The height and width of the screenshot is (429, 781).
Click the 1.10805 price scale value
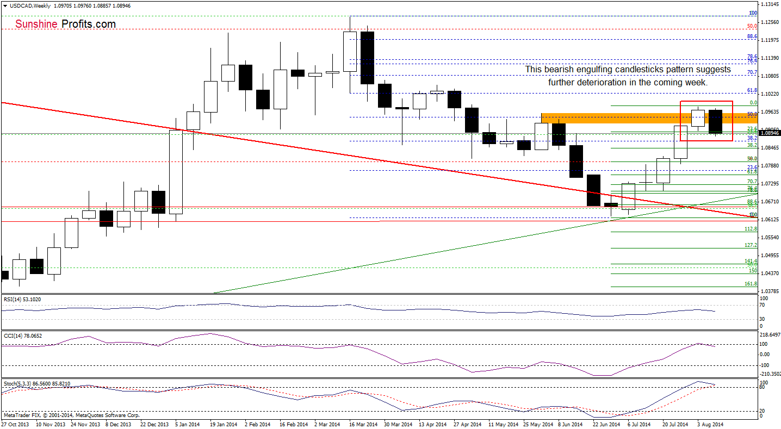tap(770, 76)
